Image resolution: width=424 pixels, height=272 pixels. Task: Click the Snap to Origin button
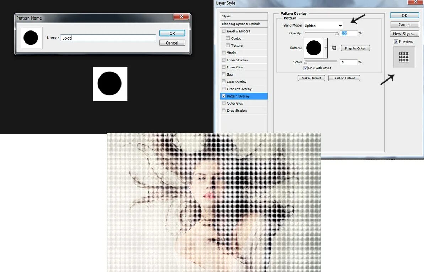(x=355, y=48)
